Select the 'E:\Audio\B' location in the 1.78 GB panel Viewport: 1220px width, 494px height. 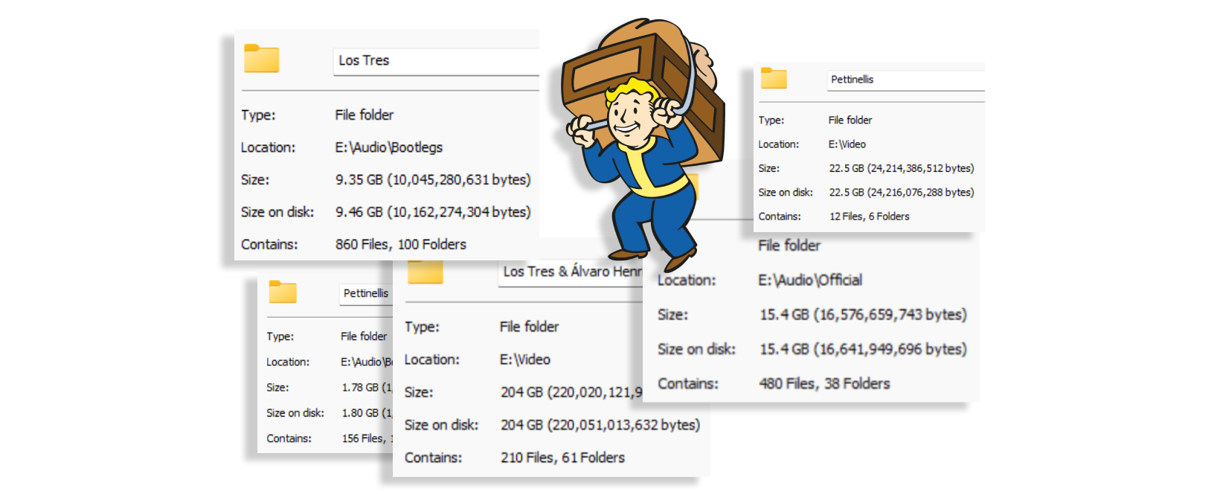point(367,362)
